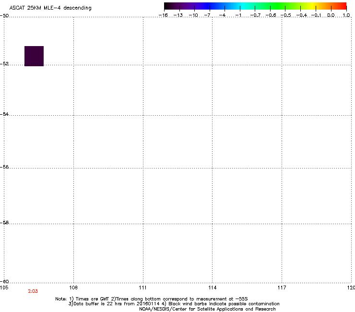Click the 105 longitude axis label
Image resolution: width=355 pixels, height=312 pixels.
click(x=4, y=288)
